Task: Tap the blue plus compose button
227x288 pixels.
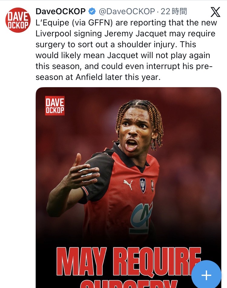Action: [206, 275]
